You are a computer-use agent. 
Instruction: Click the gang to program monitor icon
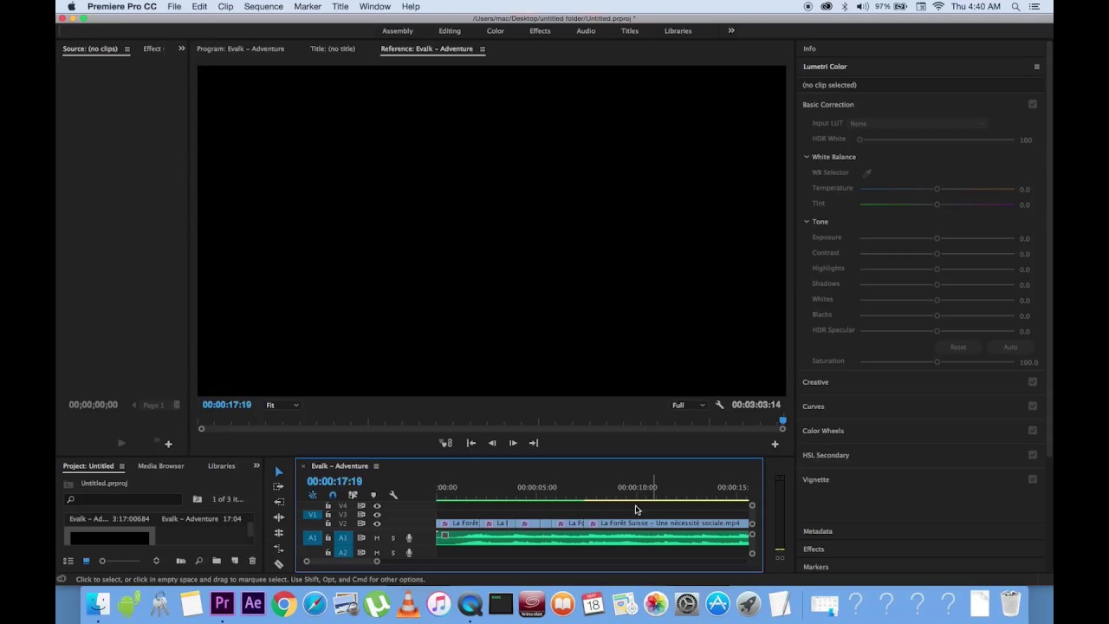(x=445, y=443)
